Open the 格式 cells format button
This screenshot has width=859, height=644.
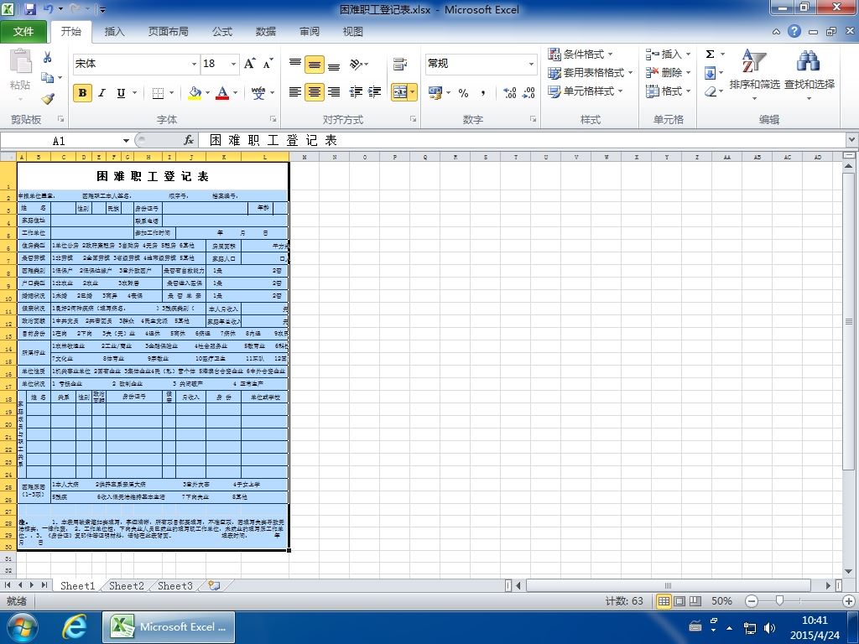[668, 91]
